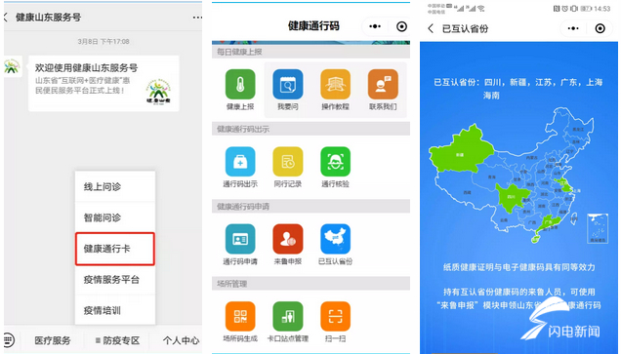621x354 pixels.
Task: Tap close circle in 健康通行码 header
Action: pos(401,26)
